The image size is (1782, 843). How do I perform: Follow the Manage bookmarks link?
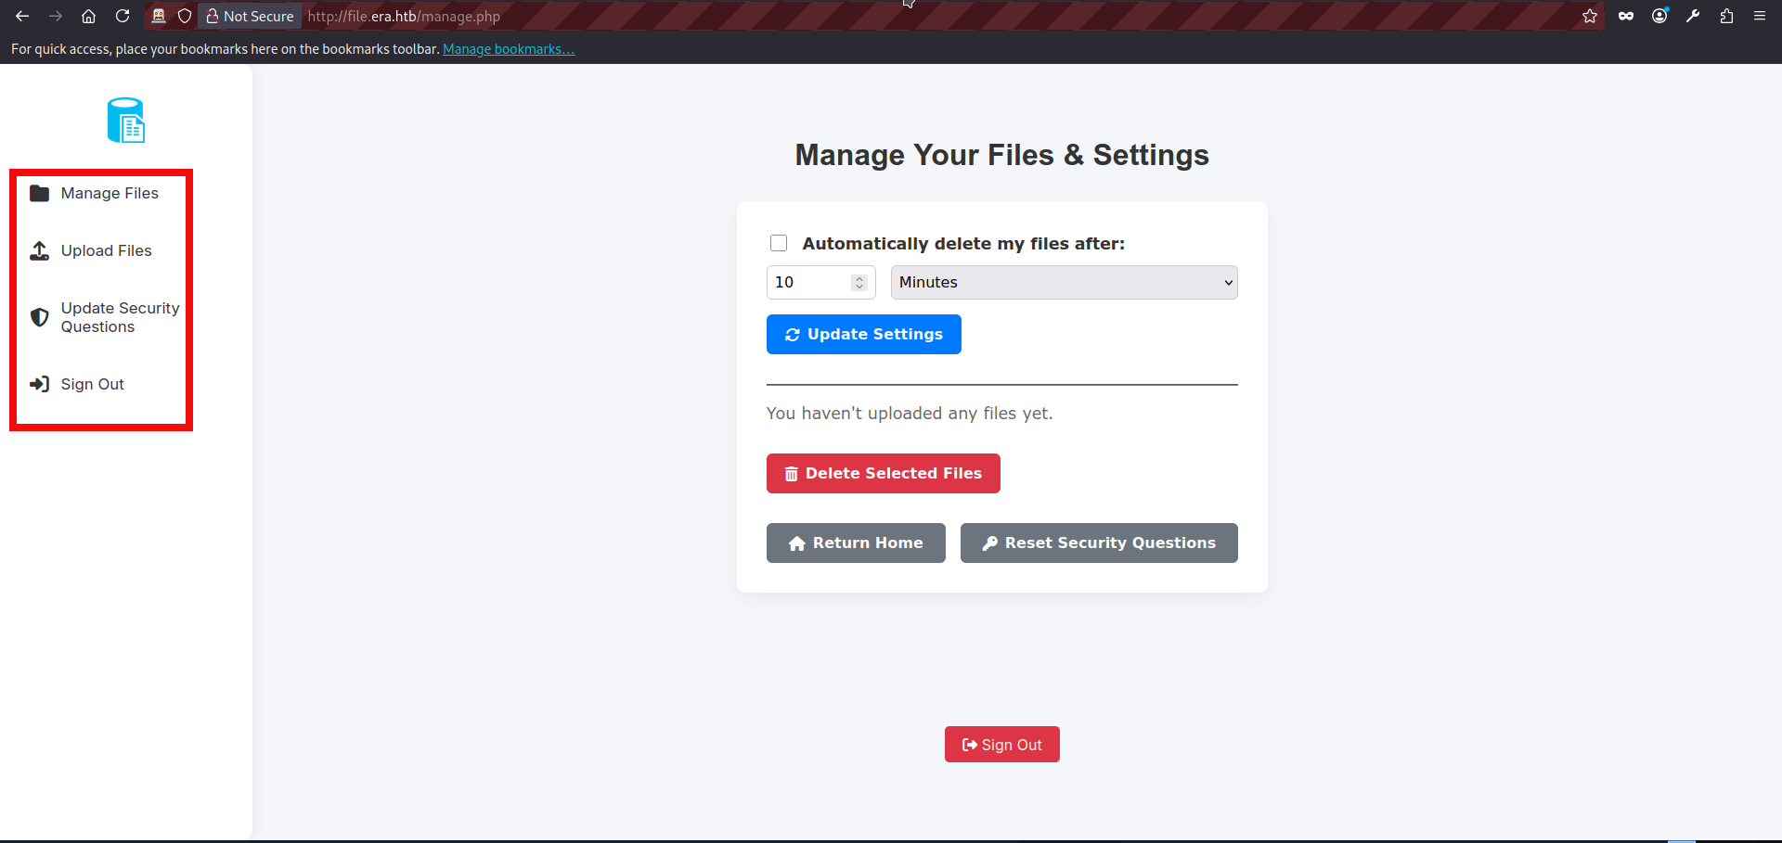tap(509, 49)
